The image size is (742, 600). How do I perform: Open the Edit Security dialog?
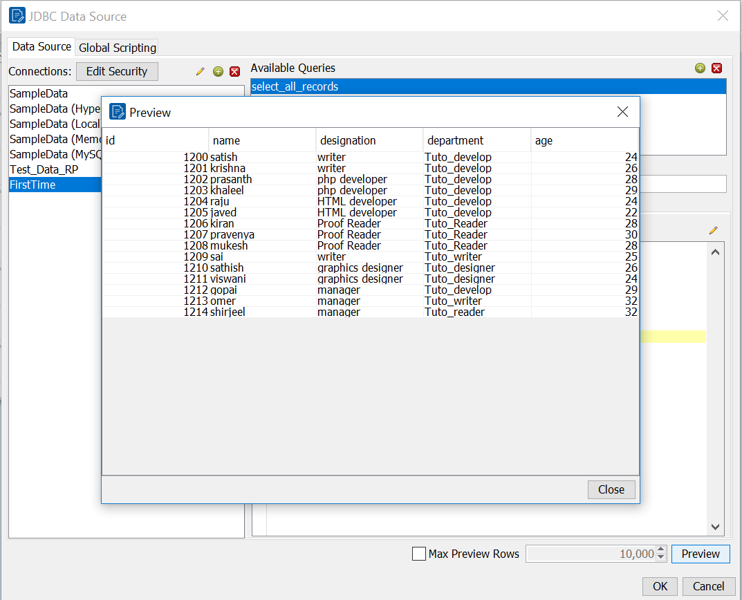pyautogui.click(x=117, y=71)
